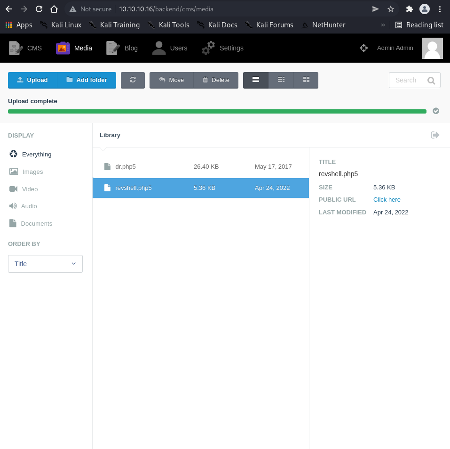The width and height of the screenshot is (450, 449).
Task: Open the Order By Title dropdown
Action: 45,264
